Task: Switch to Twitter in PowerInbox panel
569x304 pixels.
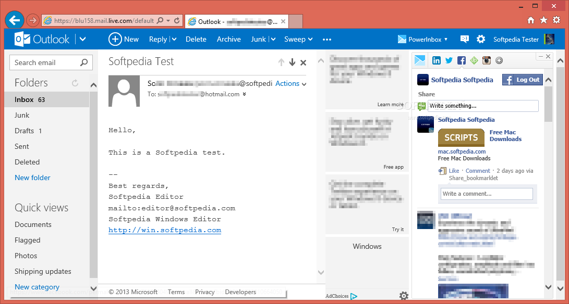Action: (449, 61)
